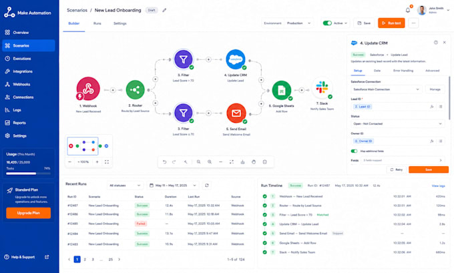Open Integrations in the sidebar
454x273 pixels.
(x=28, y=71)
